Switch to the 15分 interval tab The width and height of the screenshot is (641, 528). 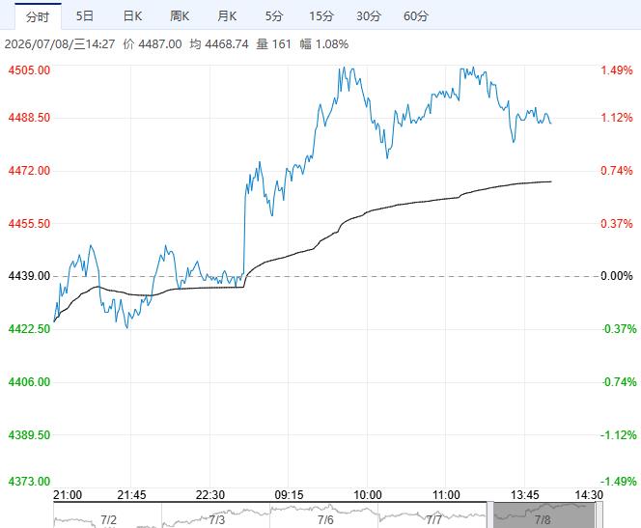point(321,16)
